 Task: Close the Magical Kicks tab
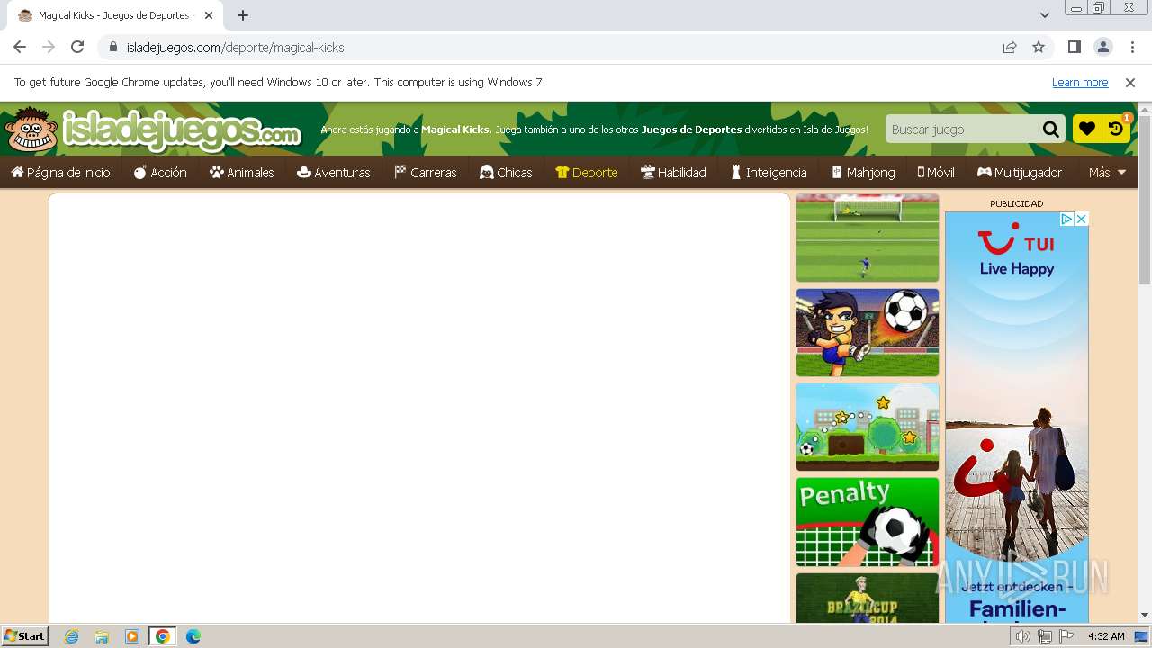coord(208,15)
